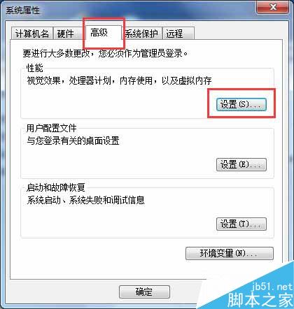Click the 系统属性 title bar text
Screen dimensions: 294x309
pos(22,10)
